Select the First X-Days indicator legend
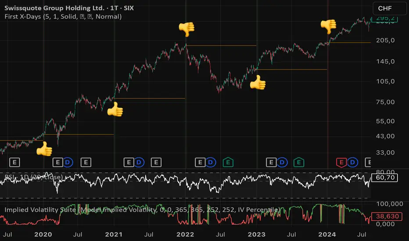The height and width of the screenshot is (241, 409). 63,17
